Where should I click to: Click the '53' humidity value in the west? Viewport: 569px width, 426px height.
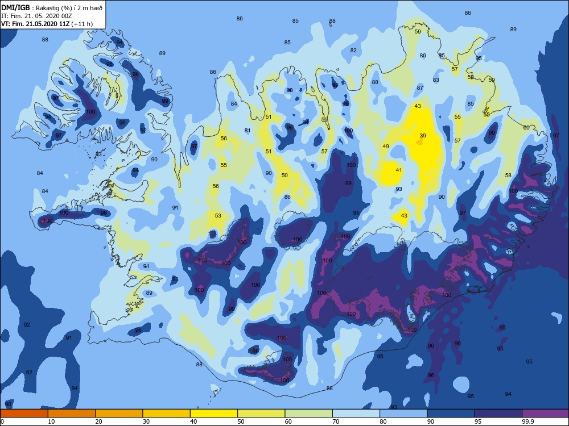[x=218, y=215]
